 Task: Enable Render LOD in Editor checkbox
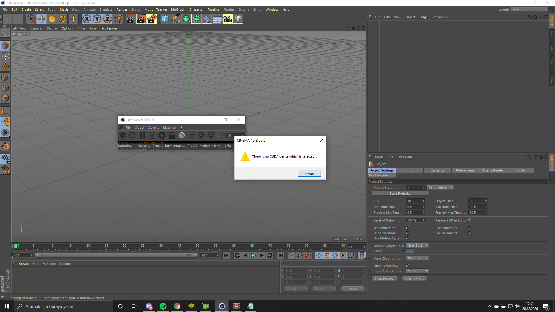[x=470, y=220]
